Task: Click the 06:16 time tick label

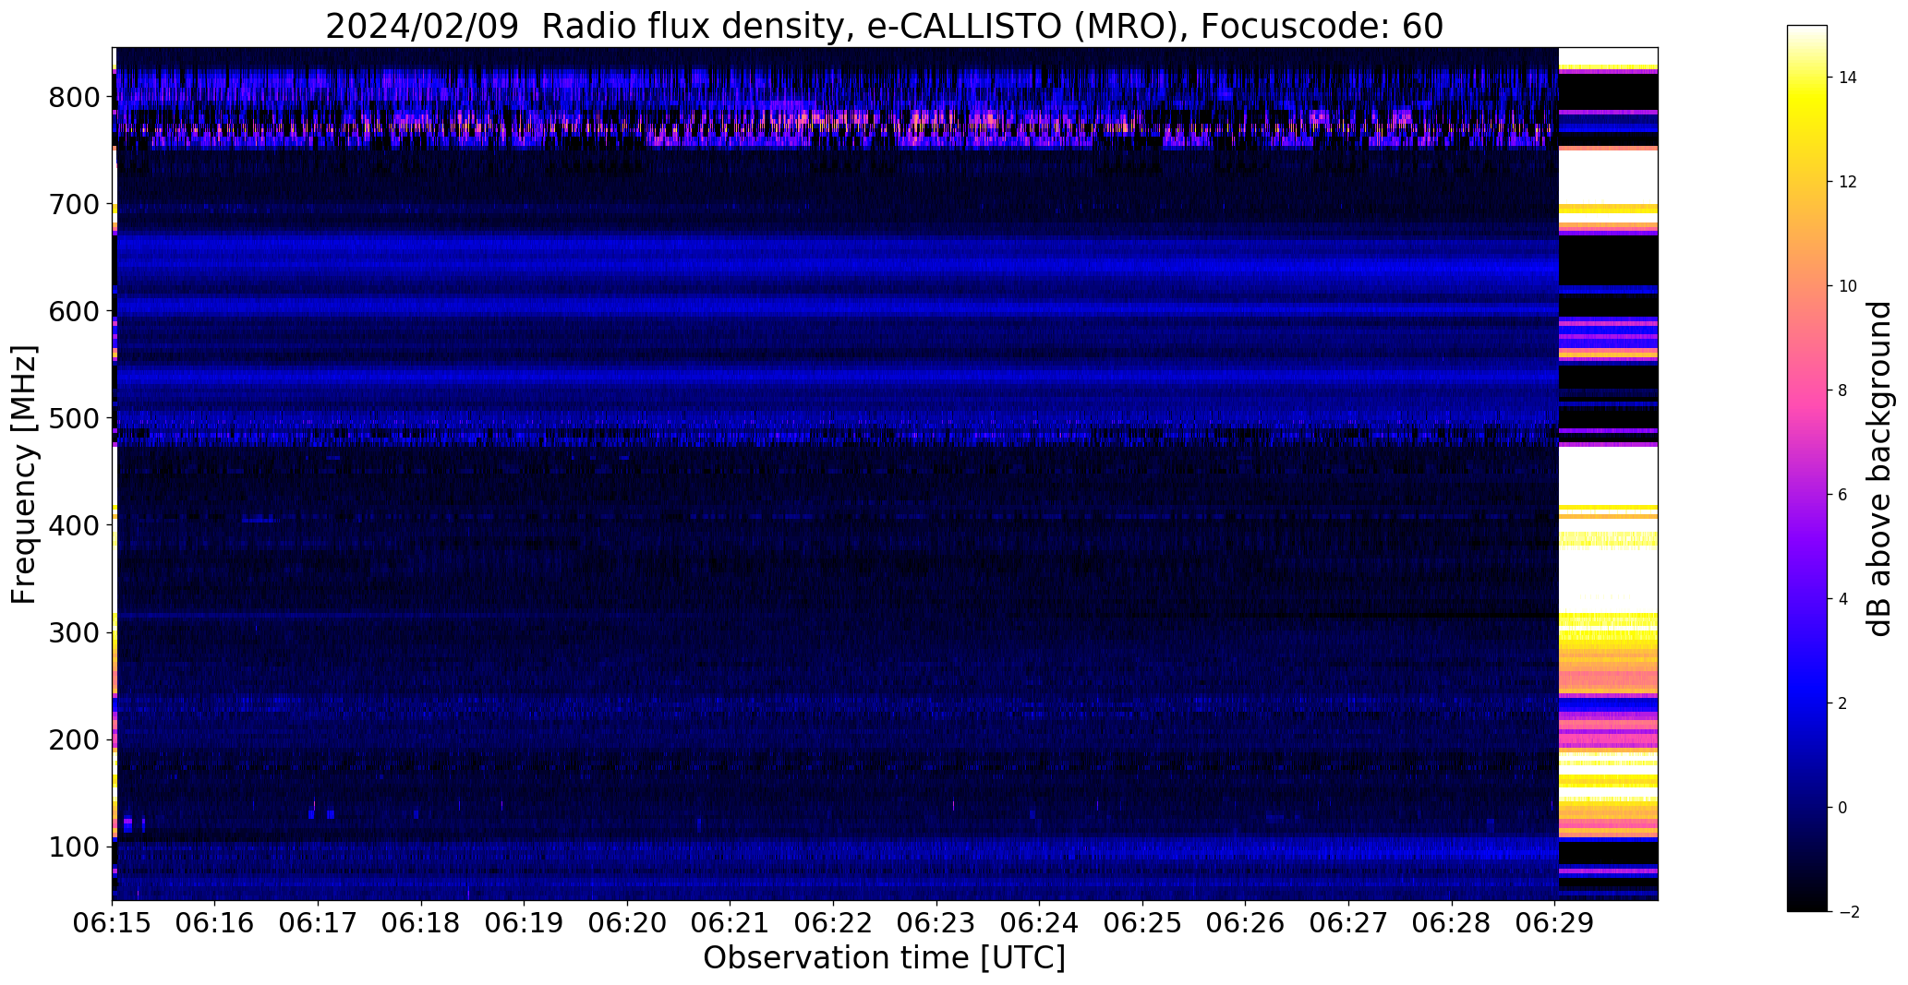Action: pos(215,924)
